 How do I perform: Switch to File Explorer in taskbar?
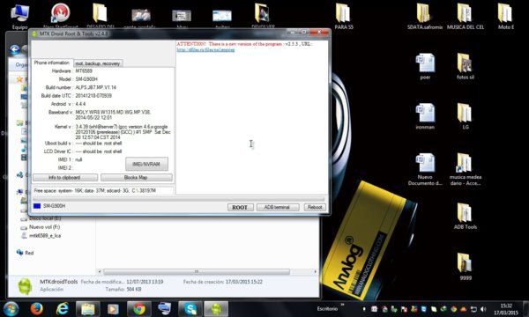point(87,309)
